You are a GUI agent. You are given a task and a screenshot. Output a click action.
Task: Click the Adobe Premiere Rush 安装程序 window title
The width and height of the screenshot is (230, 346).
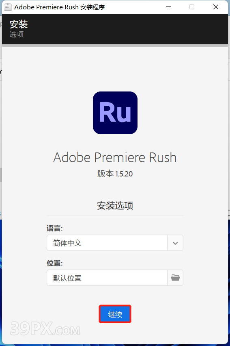coord(59,7)
